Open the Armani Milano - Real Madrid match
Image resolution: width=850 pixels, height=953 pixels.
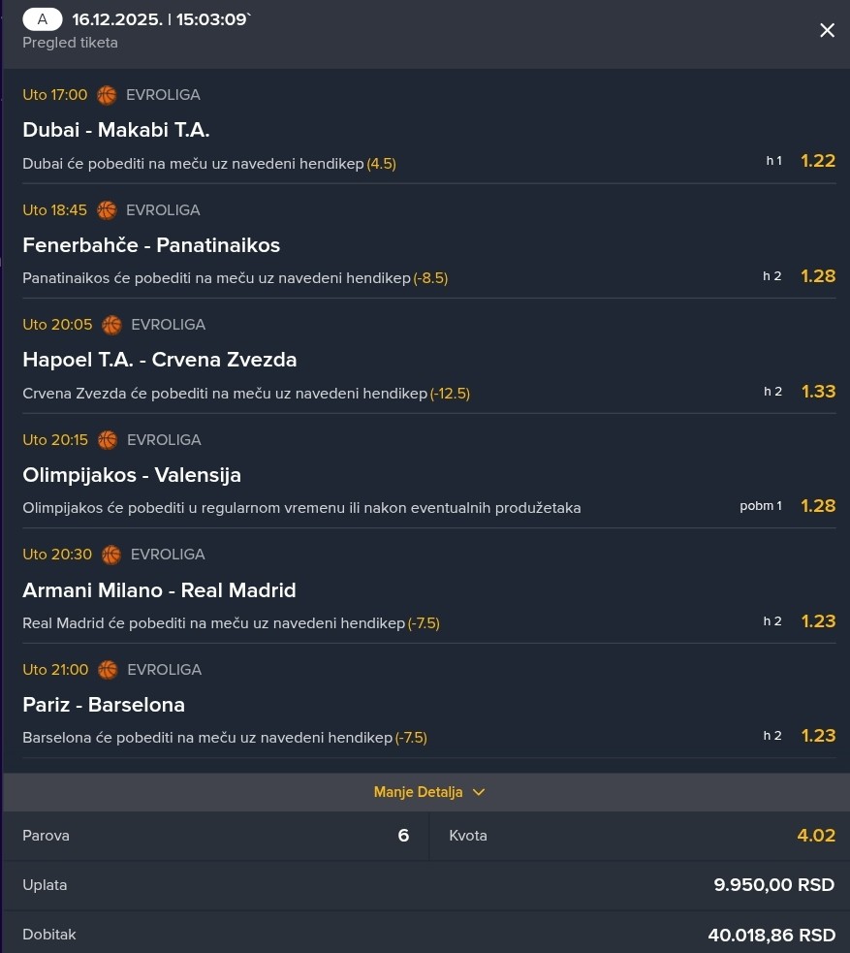[159, 590]
